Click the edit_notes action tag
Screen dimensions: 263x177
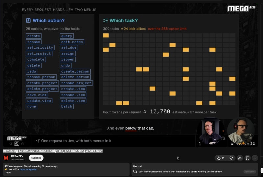coord(72,42)
